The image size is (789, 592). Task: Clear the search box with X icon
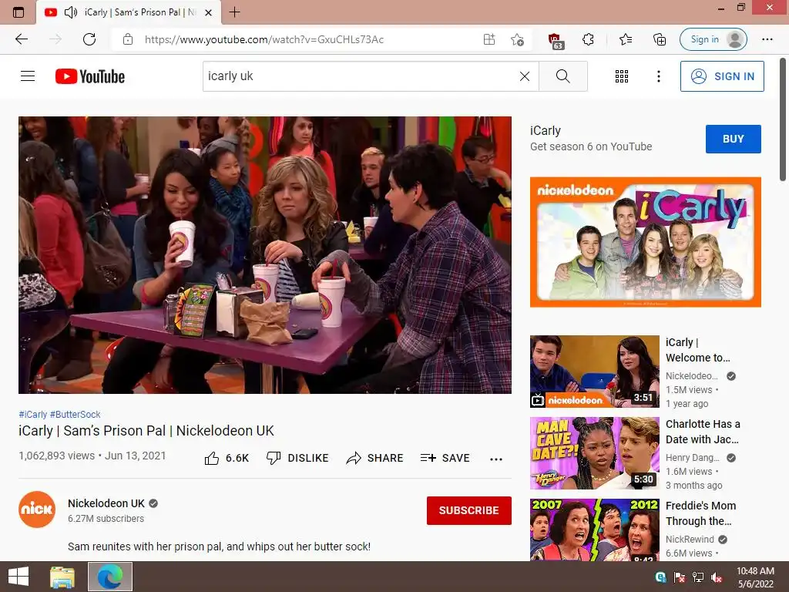pyautogui.click(x=524, y=76)
